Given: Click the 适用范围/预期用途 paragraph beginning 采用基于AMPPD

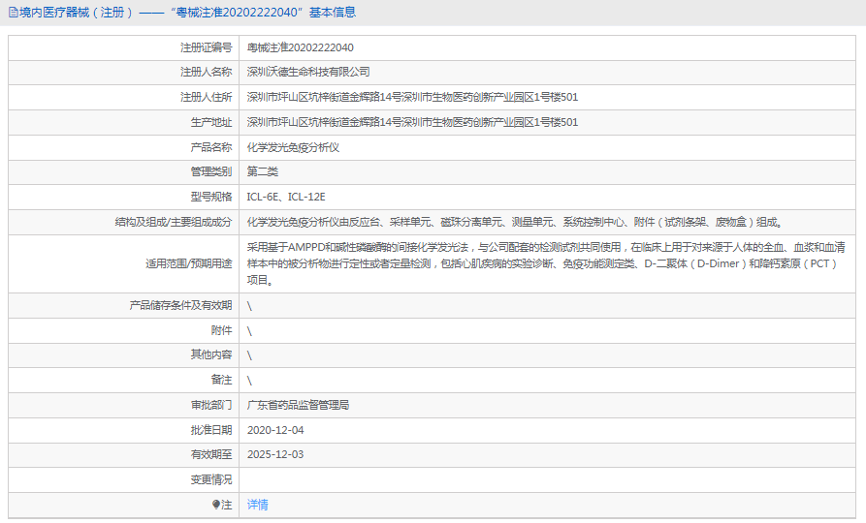Looking at the screenshot, I should tap(546, 263).
